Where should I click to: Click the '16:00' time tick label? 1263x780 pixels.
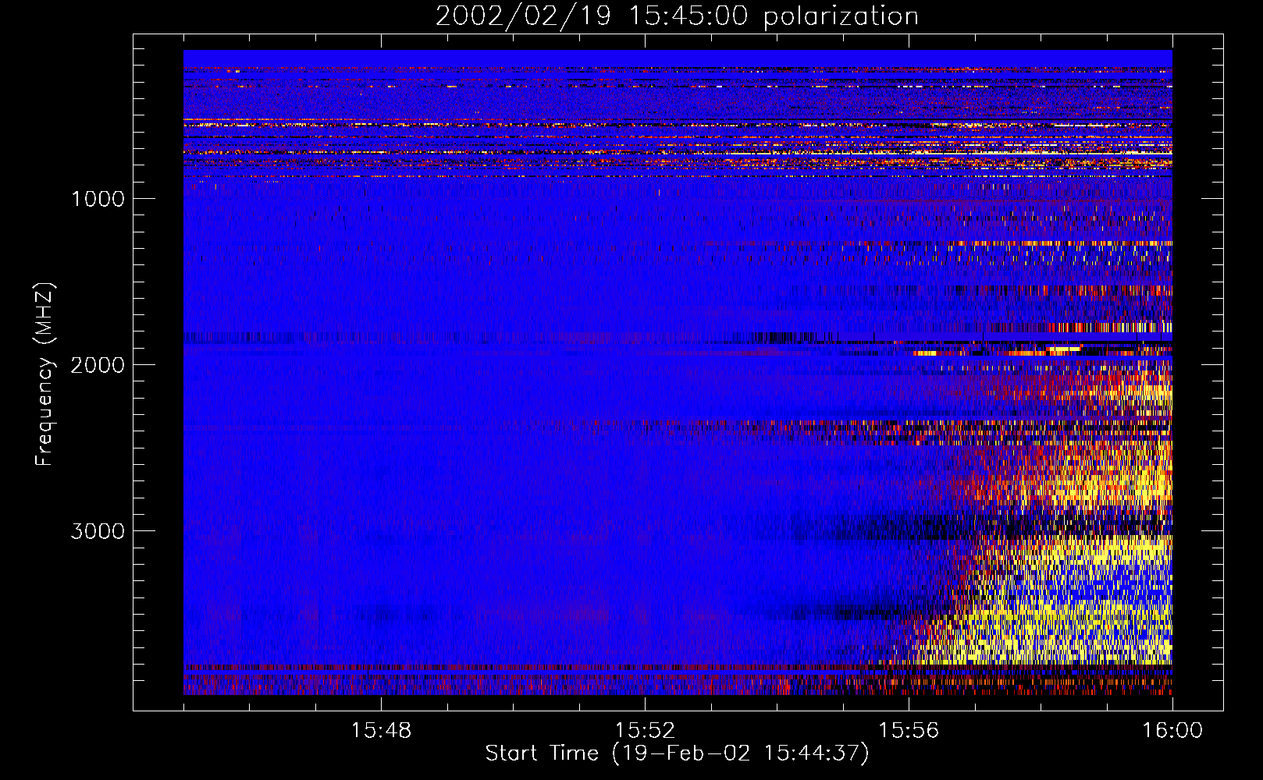click(x=1172, y=731)
